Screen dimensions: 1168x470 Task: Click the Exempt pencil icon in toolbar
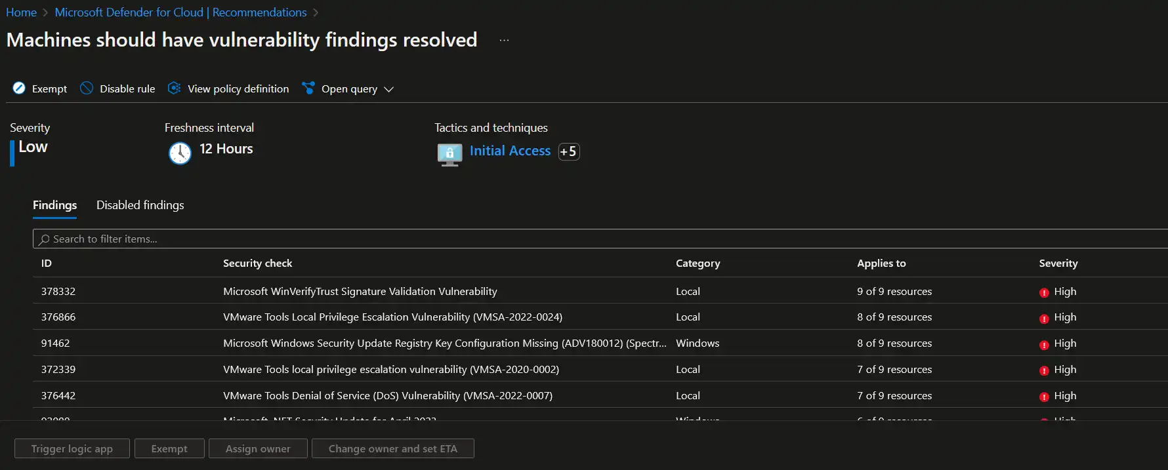[19, 88]
